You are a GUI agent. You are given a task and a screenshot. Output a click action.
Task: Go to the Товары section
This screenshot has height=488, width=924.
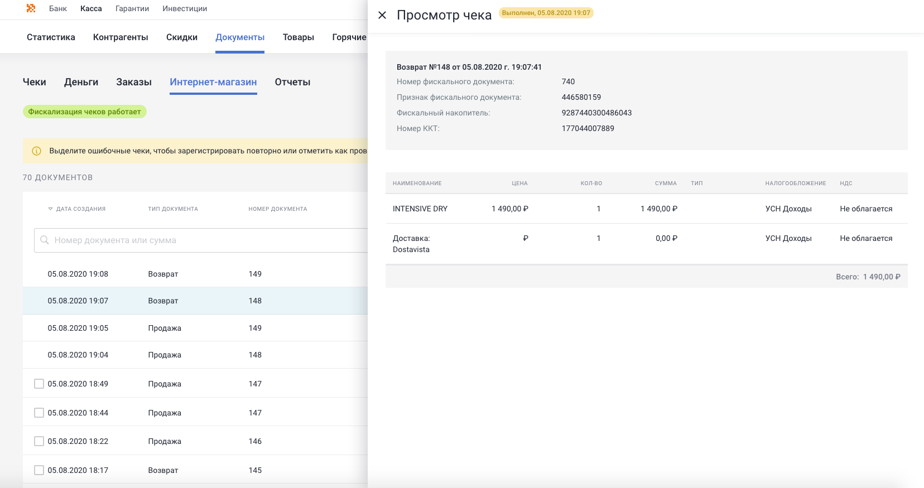[x=298, y=37]
